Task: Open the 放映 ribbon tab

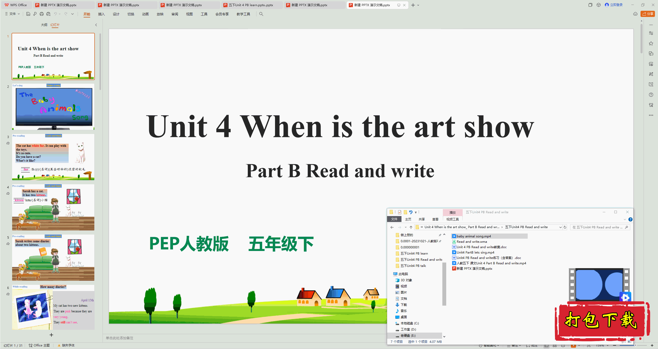Action: tap(160, 14)
